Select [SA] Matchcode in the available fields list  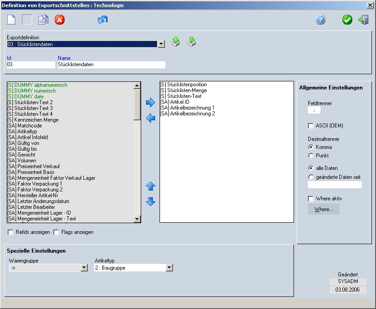24,126
